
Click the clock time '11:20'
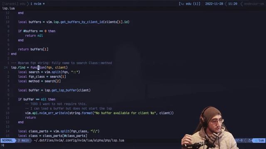pos(233,4)
